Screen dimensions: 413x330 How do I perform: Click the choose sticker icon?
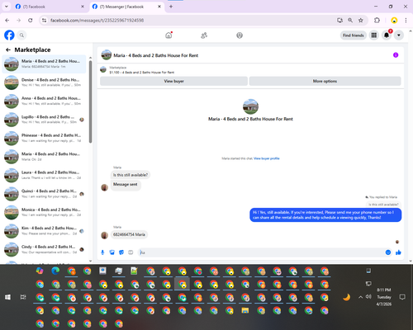121,252
